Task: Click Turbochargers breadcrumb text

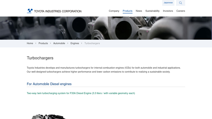Action: coord(92,43)
